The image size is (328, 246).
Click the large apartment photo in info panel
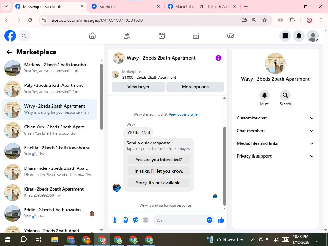click(x=275, y=64)
